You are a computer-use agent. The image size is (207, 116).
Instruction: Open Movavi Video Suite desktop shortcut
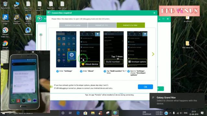tap(5, 33)
